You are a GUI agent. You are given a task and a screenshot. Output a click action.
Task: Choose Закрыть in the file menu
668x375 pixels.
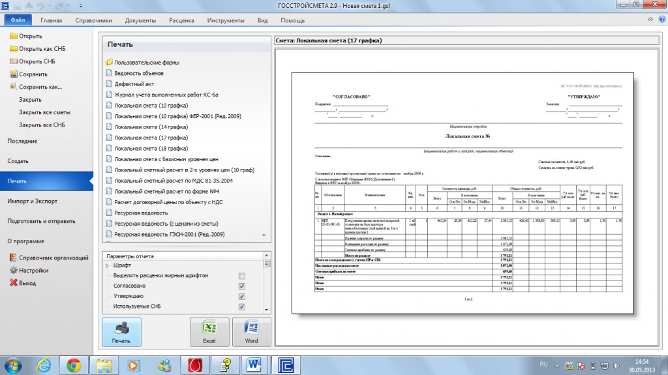pyautogui.click(x=30, y=99)
